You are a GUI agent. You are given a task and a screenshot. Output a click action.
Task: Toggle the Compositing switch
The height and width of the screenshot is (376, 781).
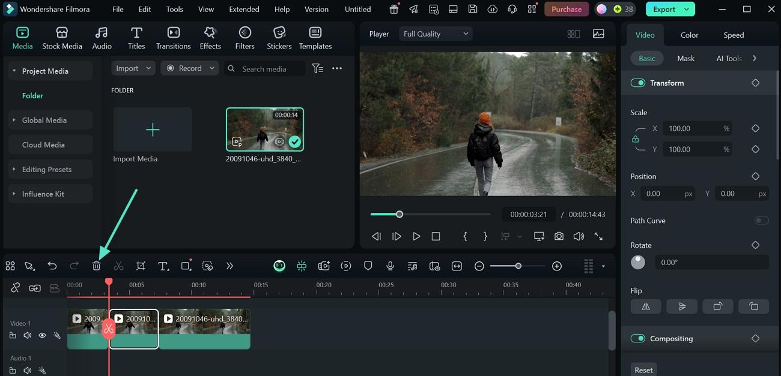(637, 338)
